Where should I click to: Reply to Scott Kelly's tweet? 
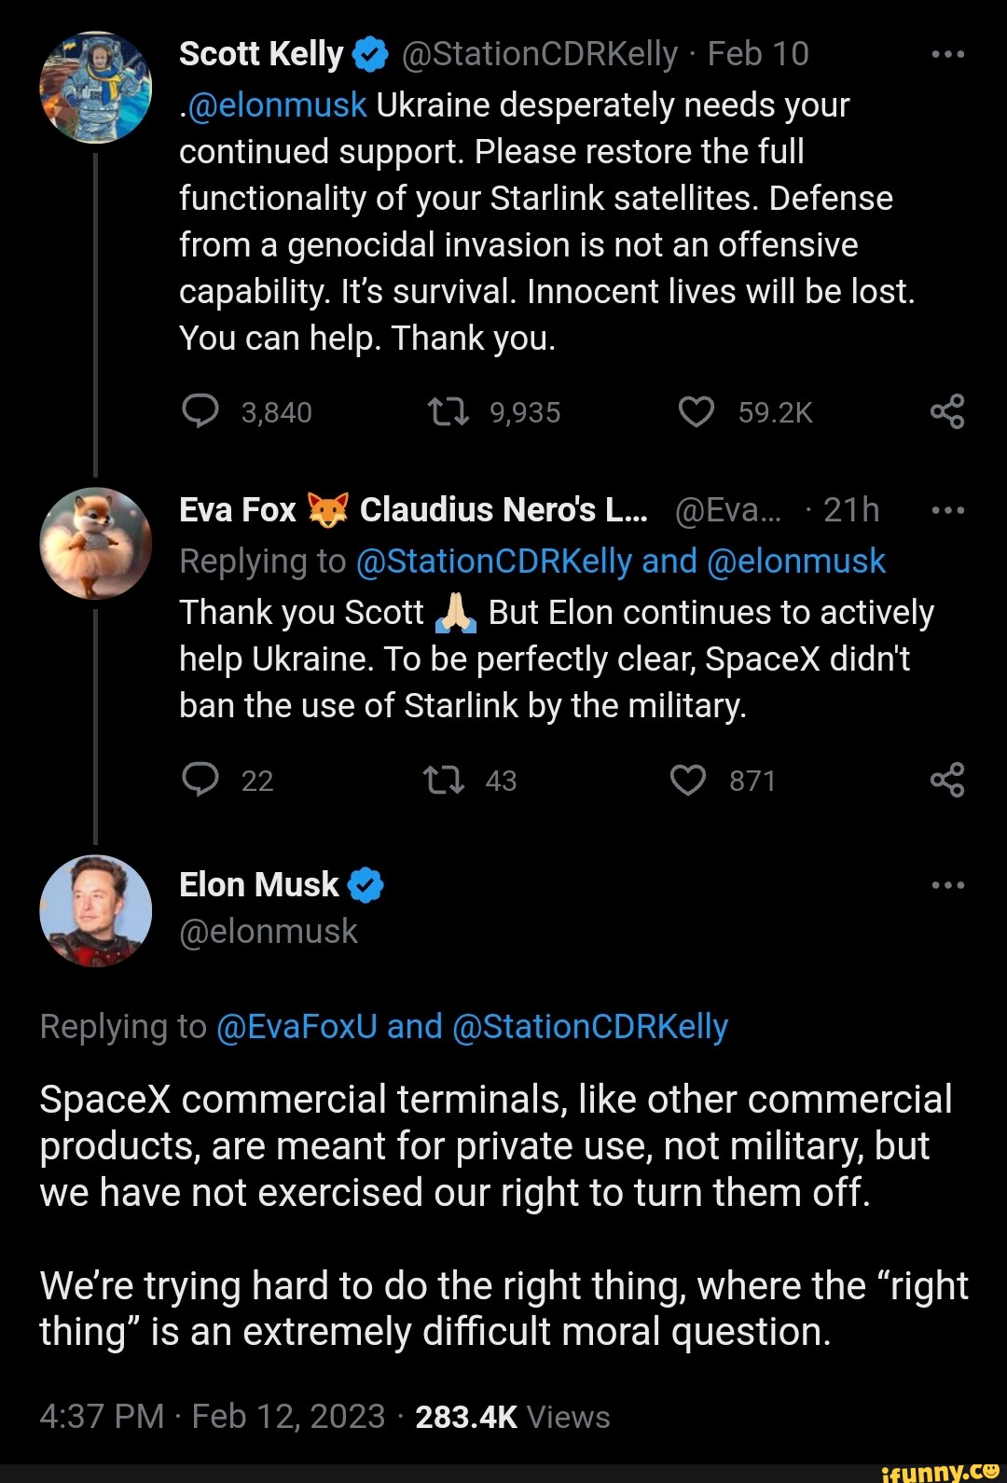point(200,411)
